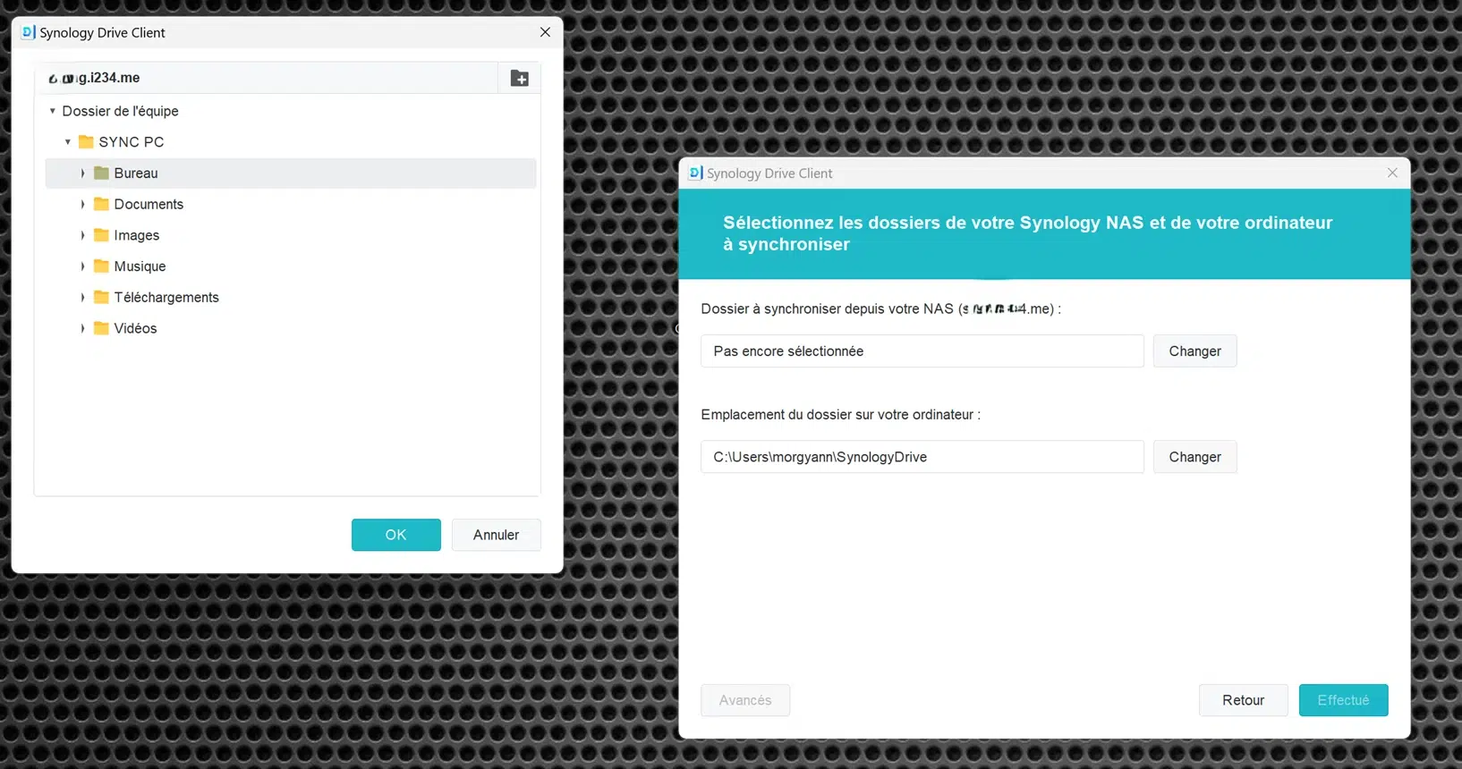Image resolution: width=1462 pixels, height=769 pixels.
Task: Collapse the Dossier de l'équipe tree node
Action: [x=52, y=111]
